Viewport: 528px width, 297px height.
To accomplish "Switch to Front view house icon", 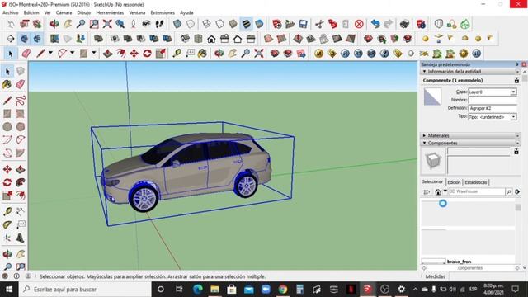I will (x=211, y=39).
